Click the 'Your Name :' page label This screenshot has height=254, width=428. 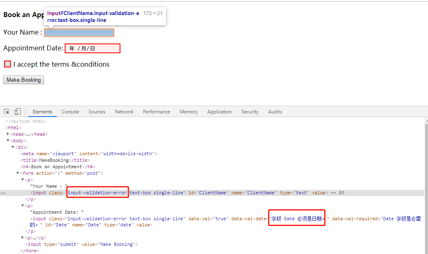click(23, 32)
